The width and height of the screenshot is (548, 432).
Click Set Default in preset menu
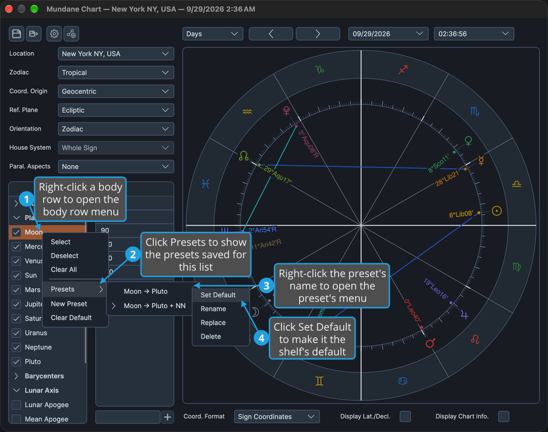click(x=221, y=295)
